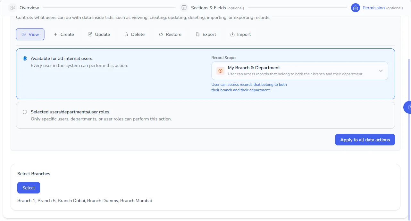
Task: Click the orange target icon in Record Scope
Action: click(x=220, y=71)
